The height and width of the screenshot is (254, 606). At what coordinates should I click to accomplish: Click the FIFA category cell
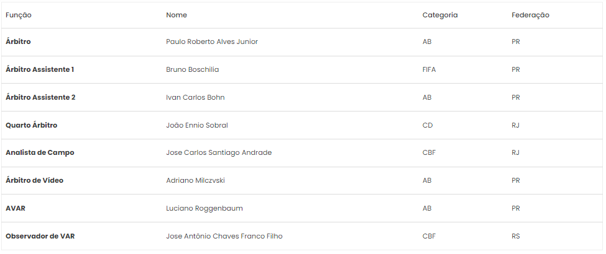pyautogui.click(x=429, y=69)
